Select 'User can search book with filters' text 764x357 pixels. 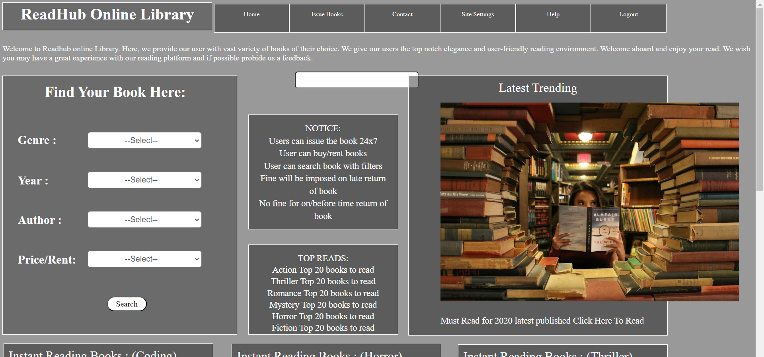(323, 166)
